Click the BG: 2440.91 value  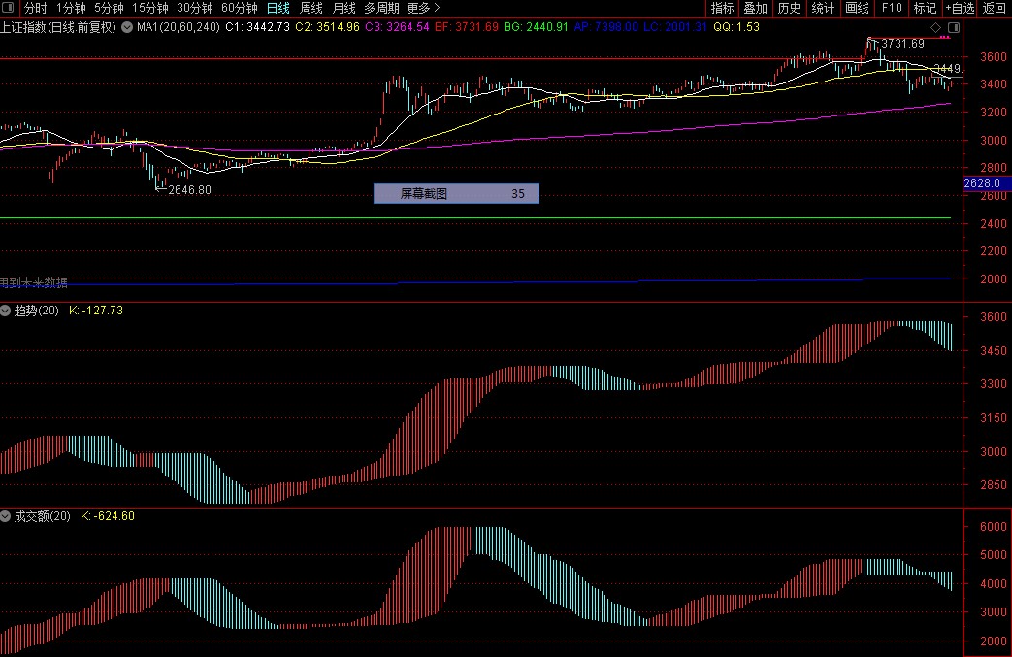click(x=536, y=27)
